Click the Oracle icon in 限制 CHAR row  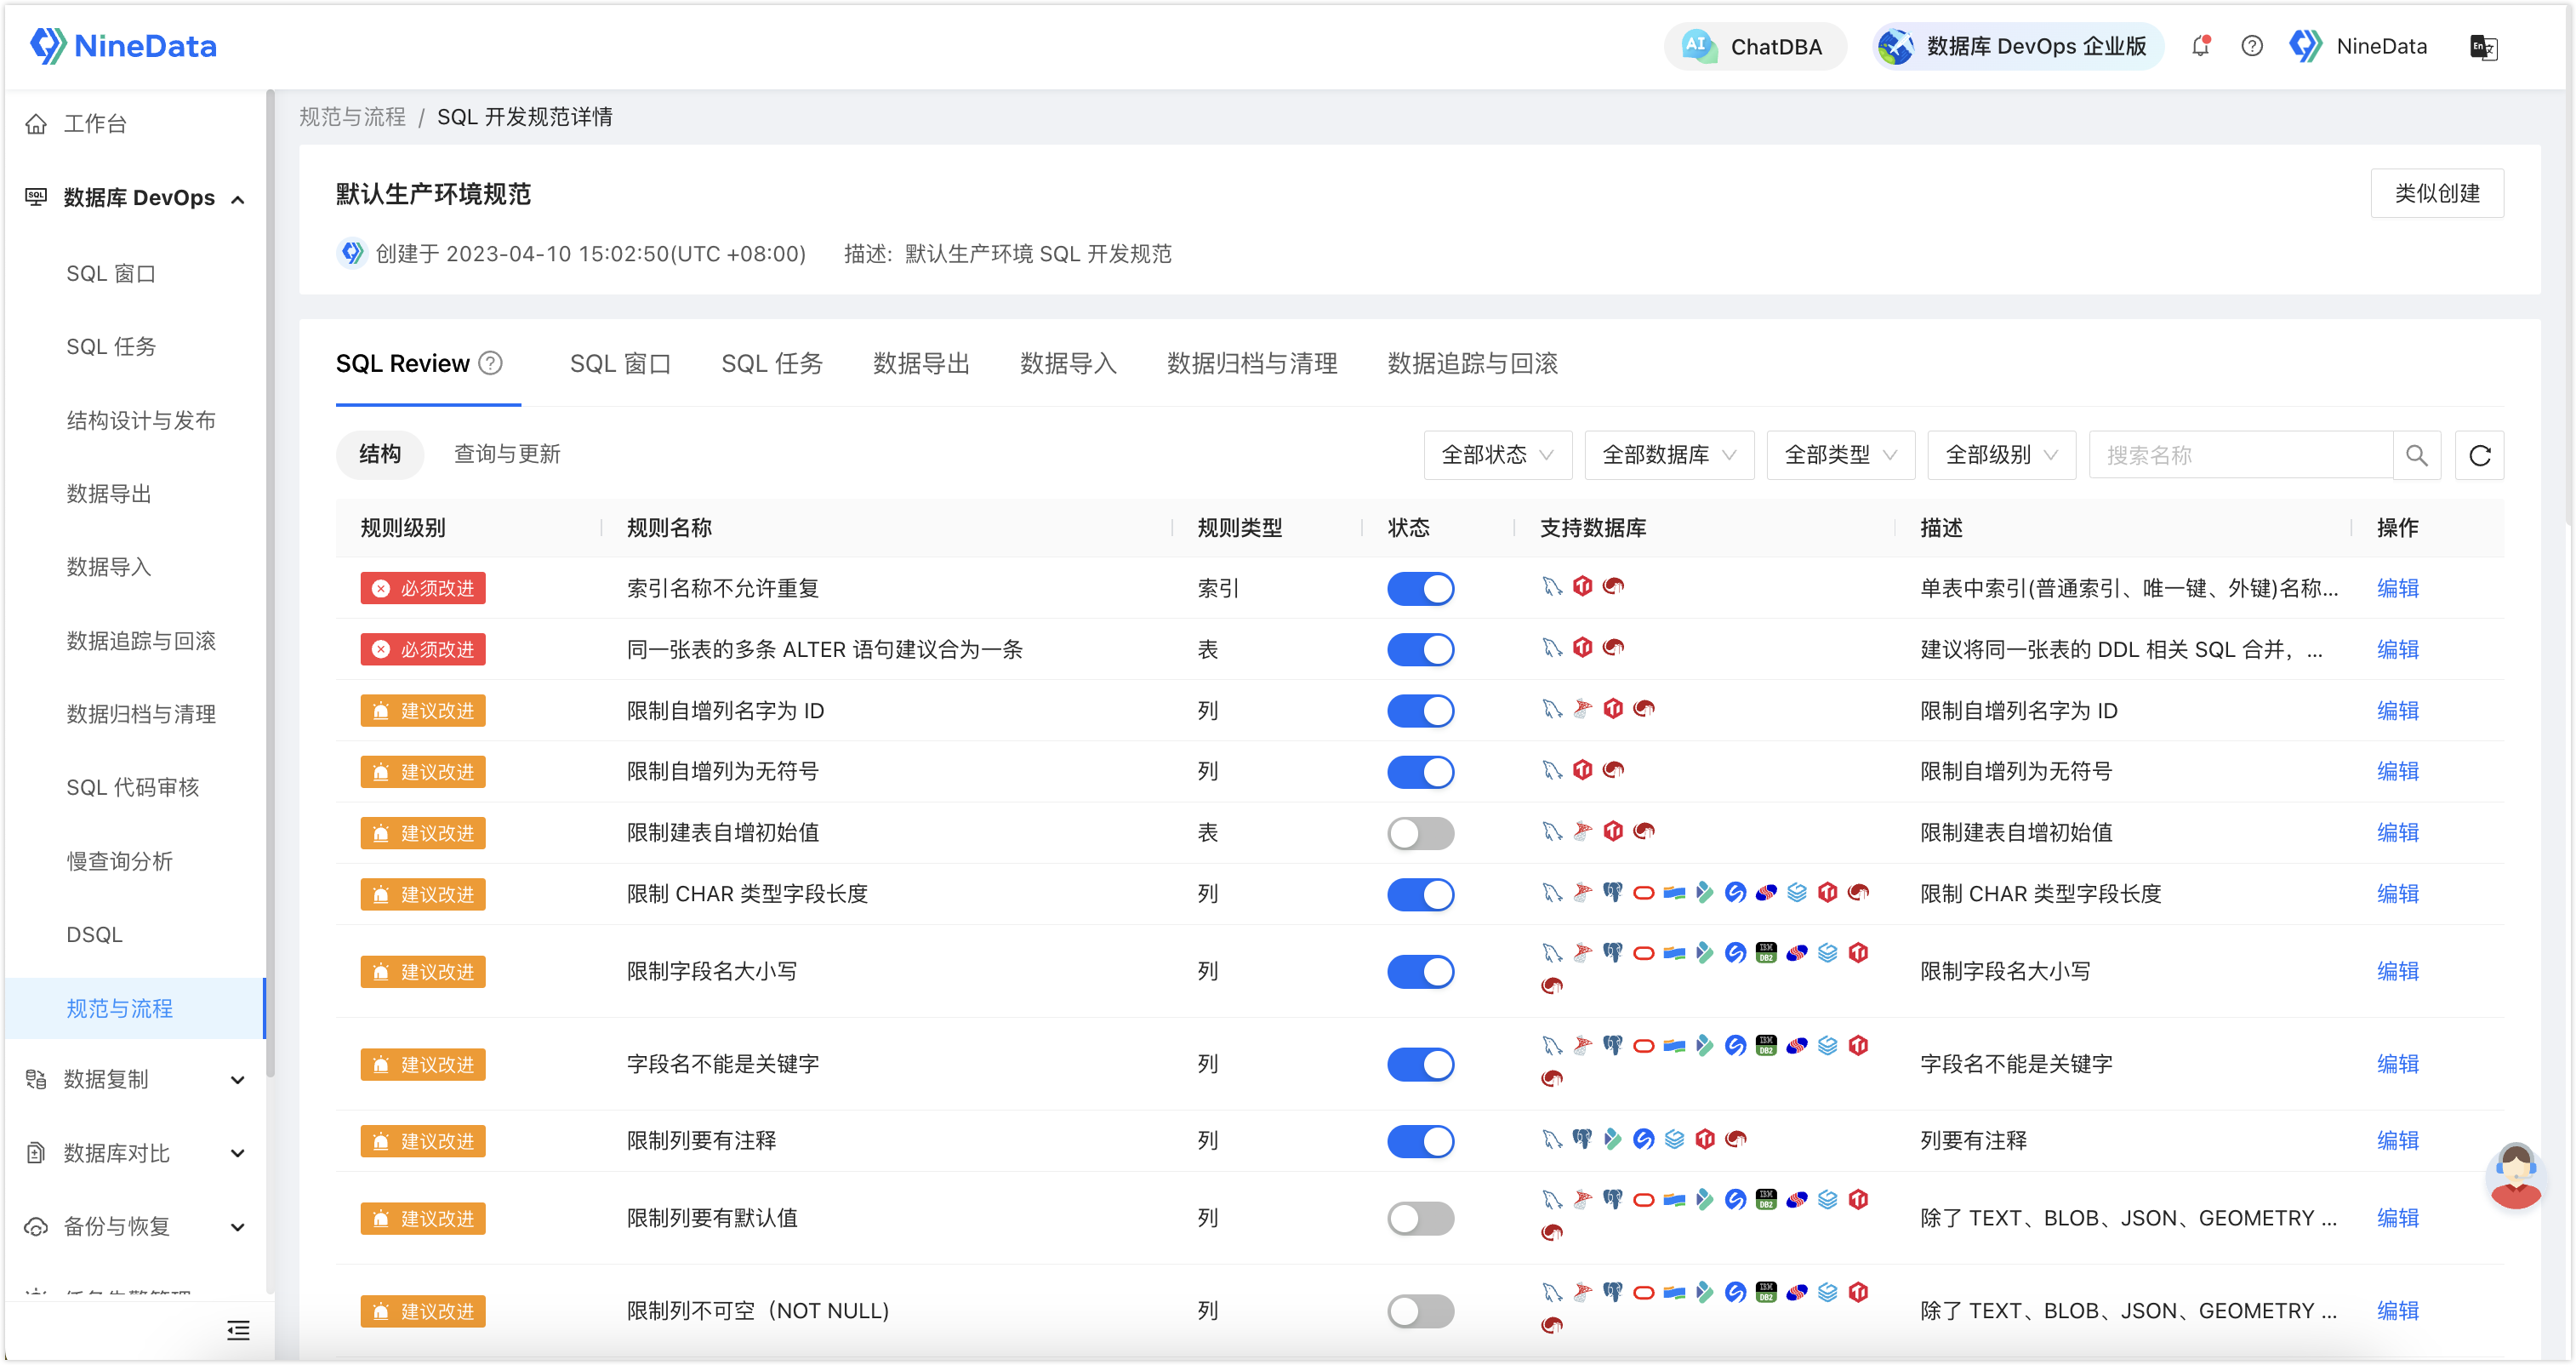[x=1643, y=892]
